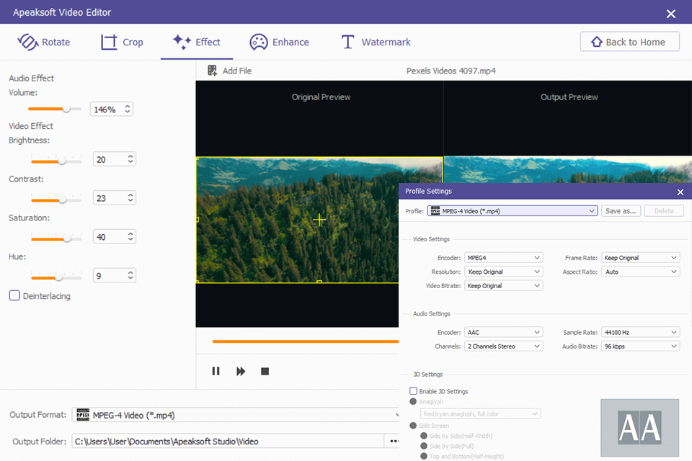The width and height of the screenshot is (692, 461).
Task: Stop the video playback
Action: [x=265, y=371]
